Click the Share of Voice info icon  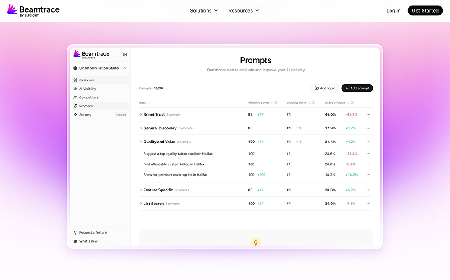(x=352, y=102)
